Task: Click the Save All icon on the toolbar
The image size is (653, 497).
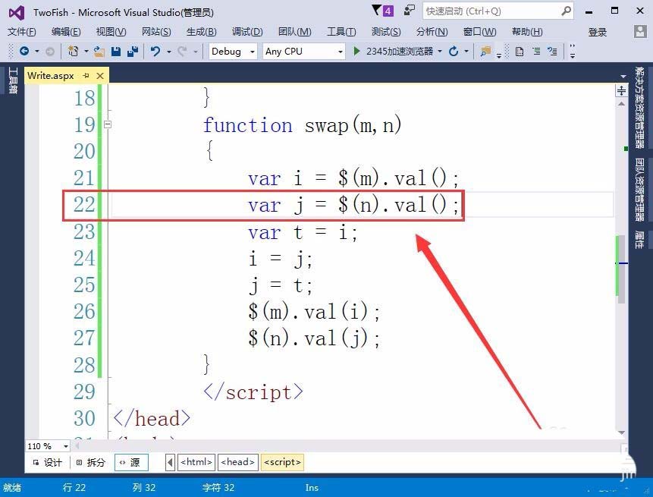Action: click(x=133, y=51)
